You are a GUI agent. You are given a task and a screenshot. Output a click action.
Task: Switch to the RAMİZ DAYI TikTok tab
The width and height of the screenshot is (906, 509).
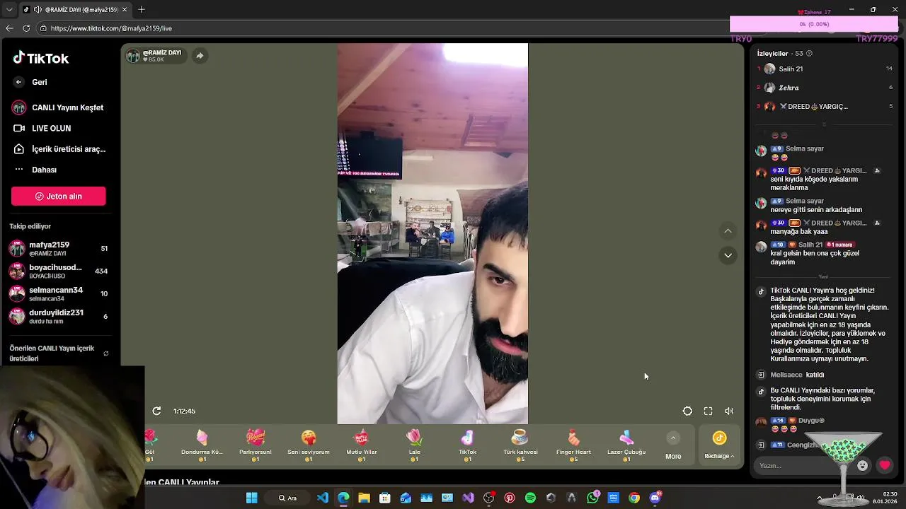click(75, 10)
